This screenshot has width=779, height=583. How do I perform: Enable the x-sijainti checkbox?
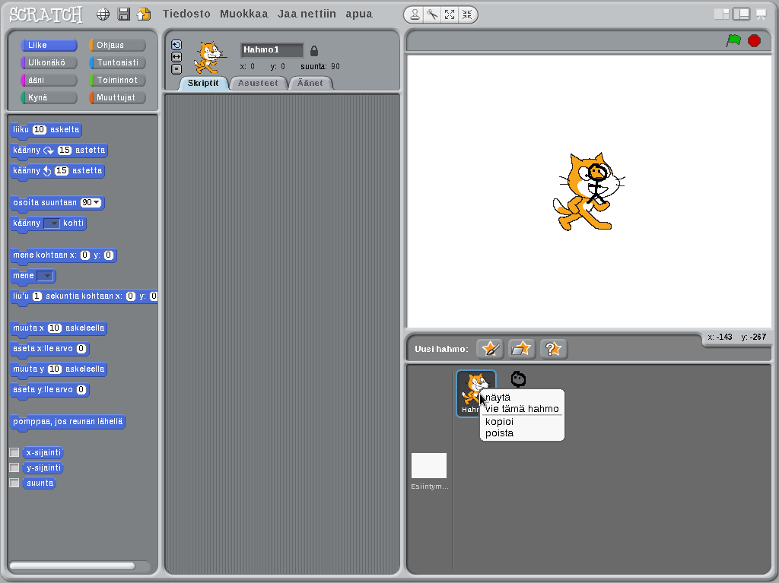point(14,452)
